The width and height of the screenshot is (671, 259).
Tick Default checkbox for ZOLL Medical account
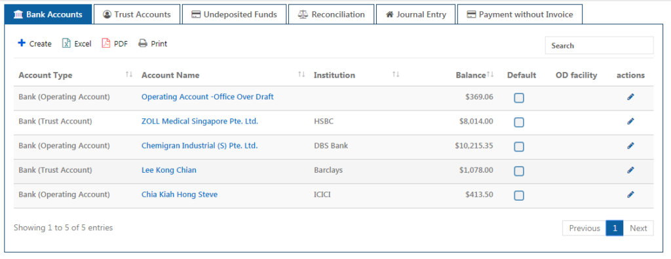tap(519, 123)
